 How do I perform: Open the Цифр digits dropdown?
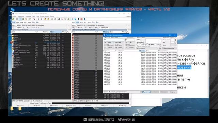[x=175, y=45]
